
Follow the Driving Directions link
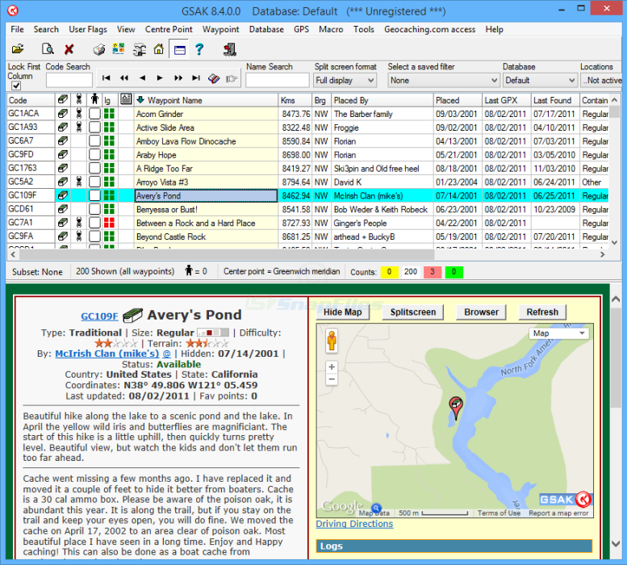(x=354, y=524)
